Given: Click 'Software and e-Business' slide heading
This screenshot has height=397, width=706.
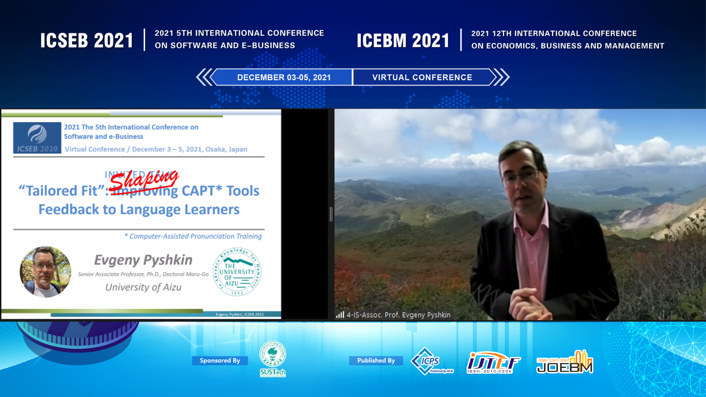Looking at the screenshot, I should pyautogui.click(x=103, y=136).
